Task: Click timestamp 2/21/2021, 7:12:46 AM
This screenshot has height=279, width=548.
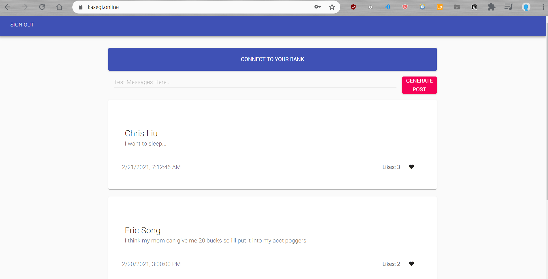Action: [151, 167]
